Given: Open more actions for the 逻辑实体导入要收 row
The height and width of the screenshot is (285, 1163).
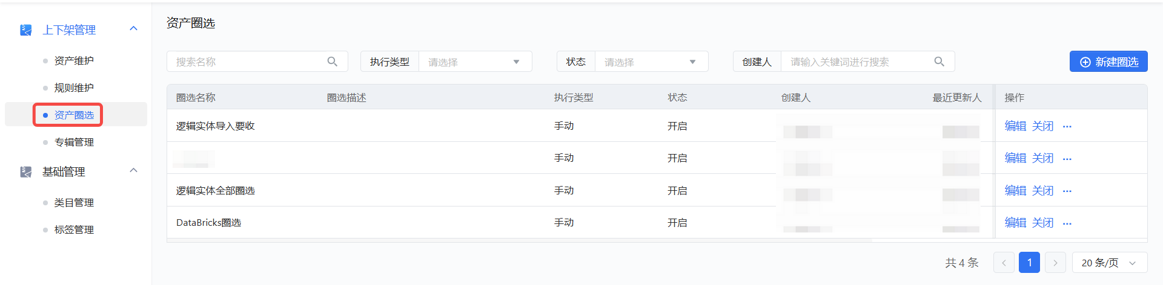Looking at the screenshot, I should point(1067,127).
